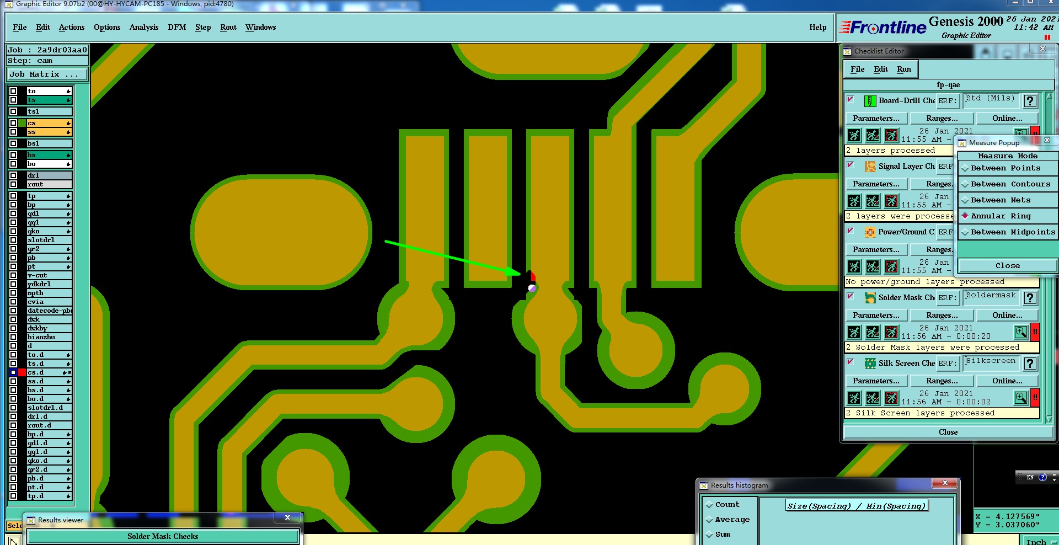Image resolution: width=1059 pixels, height=545 pixels.
Task: Click the Signal Layer Checks icon
Action: tap(870, 167)
